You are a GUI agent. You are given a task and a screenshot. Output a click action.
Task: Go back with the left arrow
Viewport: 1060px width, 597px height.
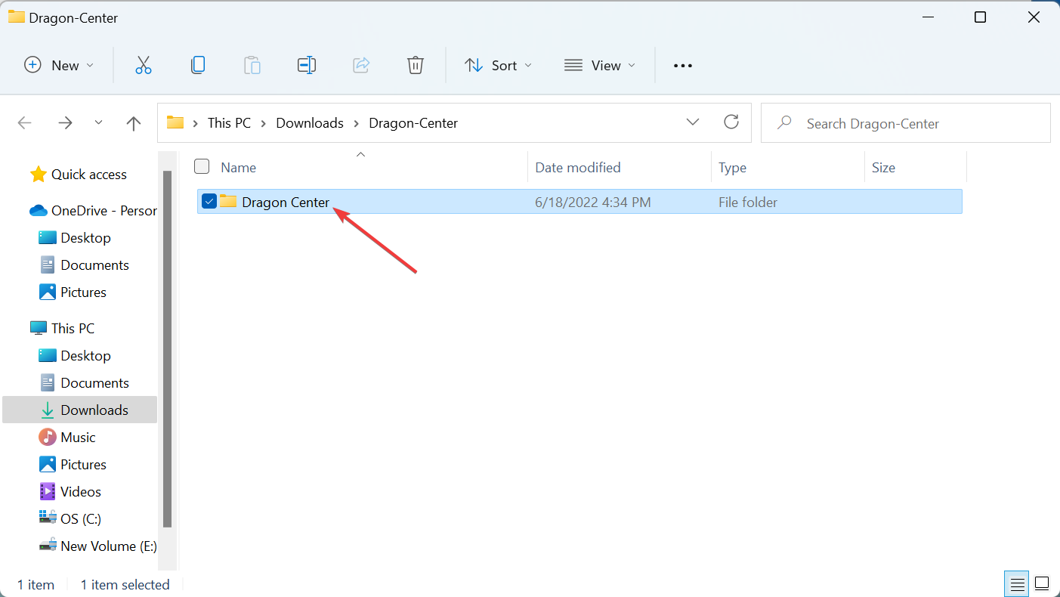25,122
